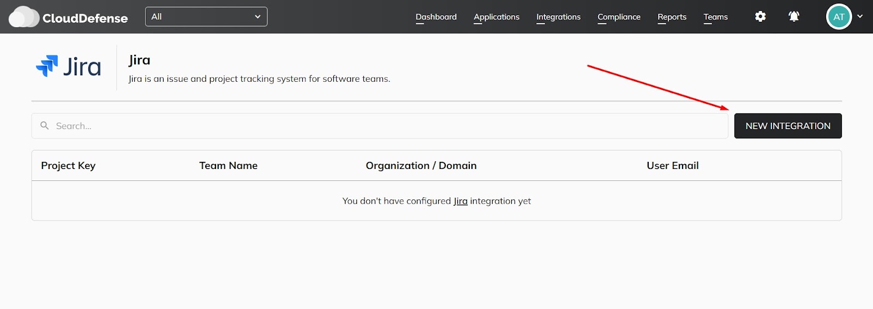873x309 pixels.
Task: Click the CloudDefense cloud logo
Action: [x=24, y=17]
